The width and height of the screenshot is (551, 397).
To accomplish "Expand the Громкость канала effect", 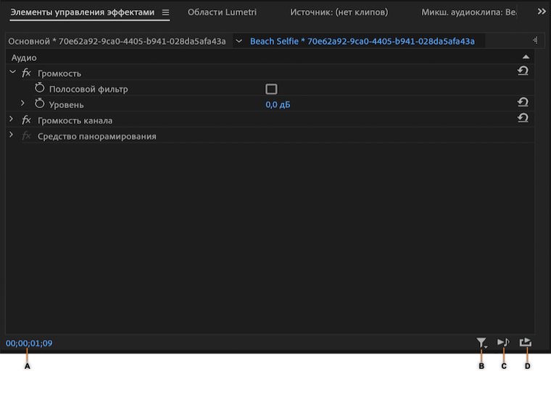I will tap(12, 119).
